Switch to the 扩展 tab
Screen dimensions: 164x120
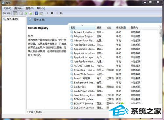(x=31, y=112)
